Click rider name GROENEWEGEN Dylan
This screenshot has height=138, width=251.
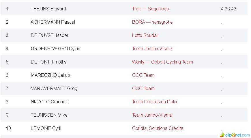[55, 49]
